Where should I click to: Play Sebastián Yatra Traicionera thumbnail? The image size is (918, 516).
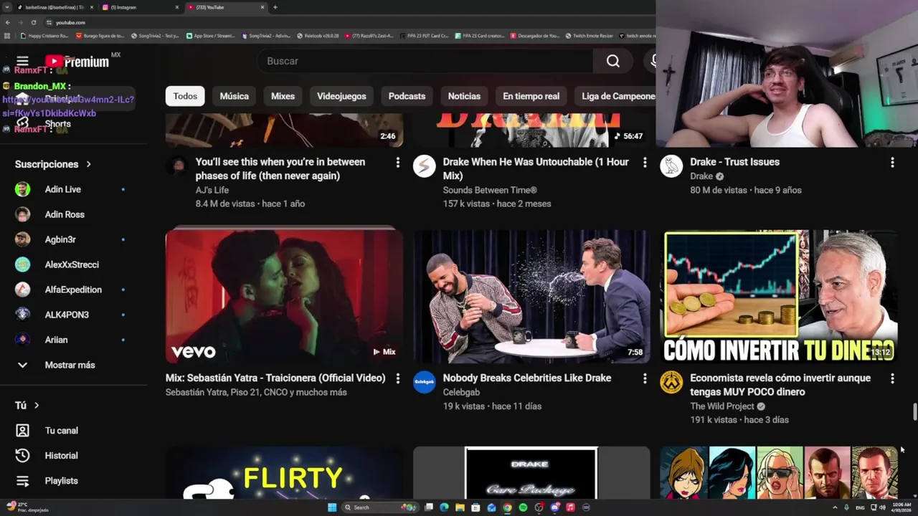coord(284,296)
